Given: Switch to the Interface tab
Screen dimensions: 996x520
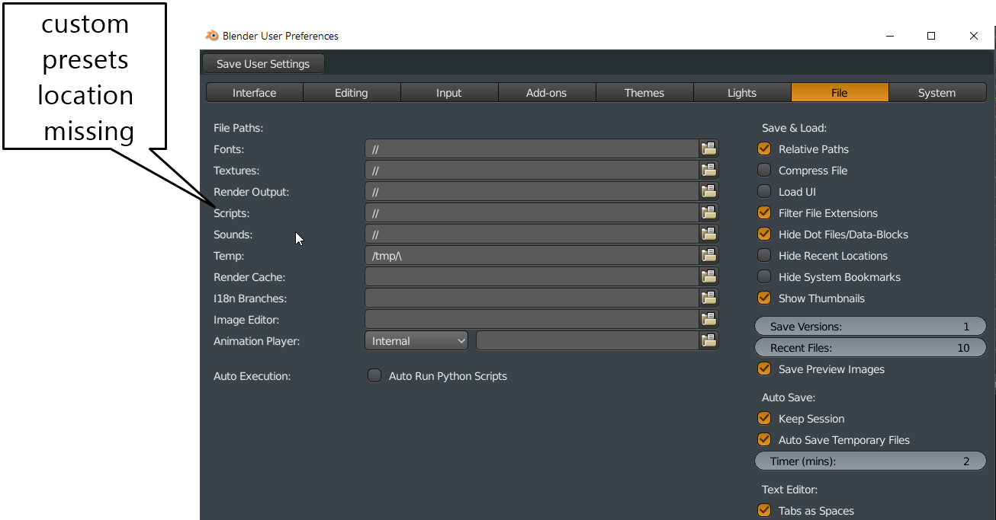Looking at the screenshot, I should pyautogui.click(x=255, y=93).
